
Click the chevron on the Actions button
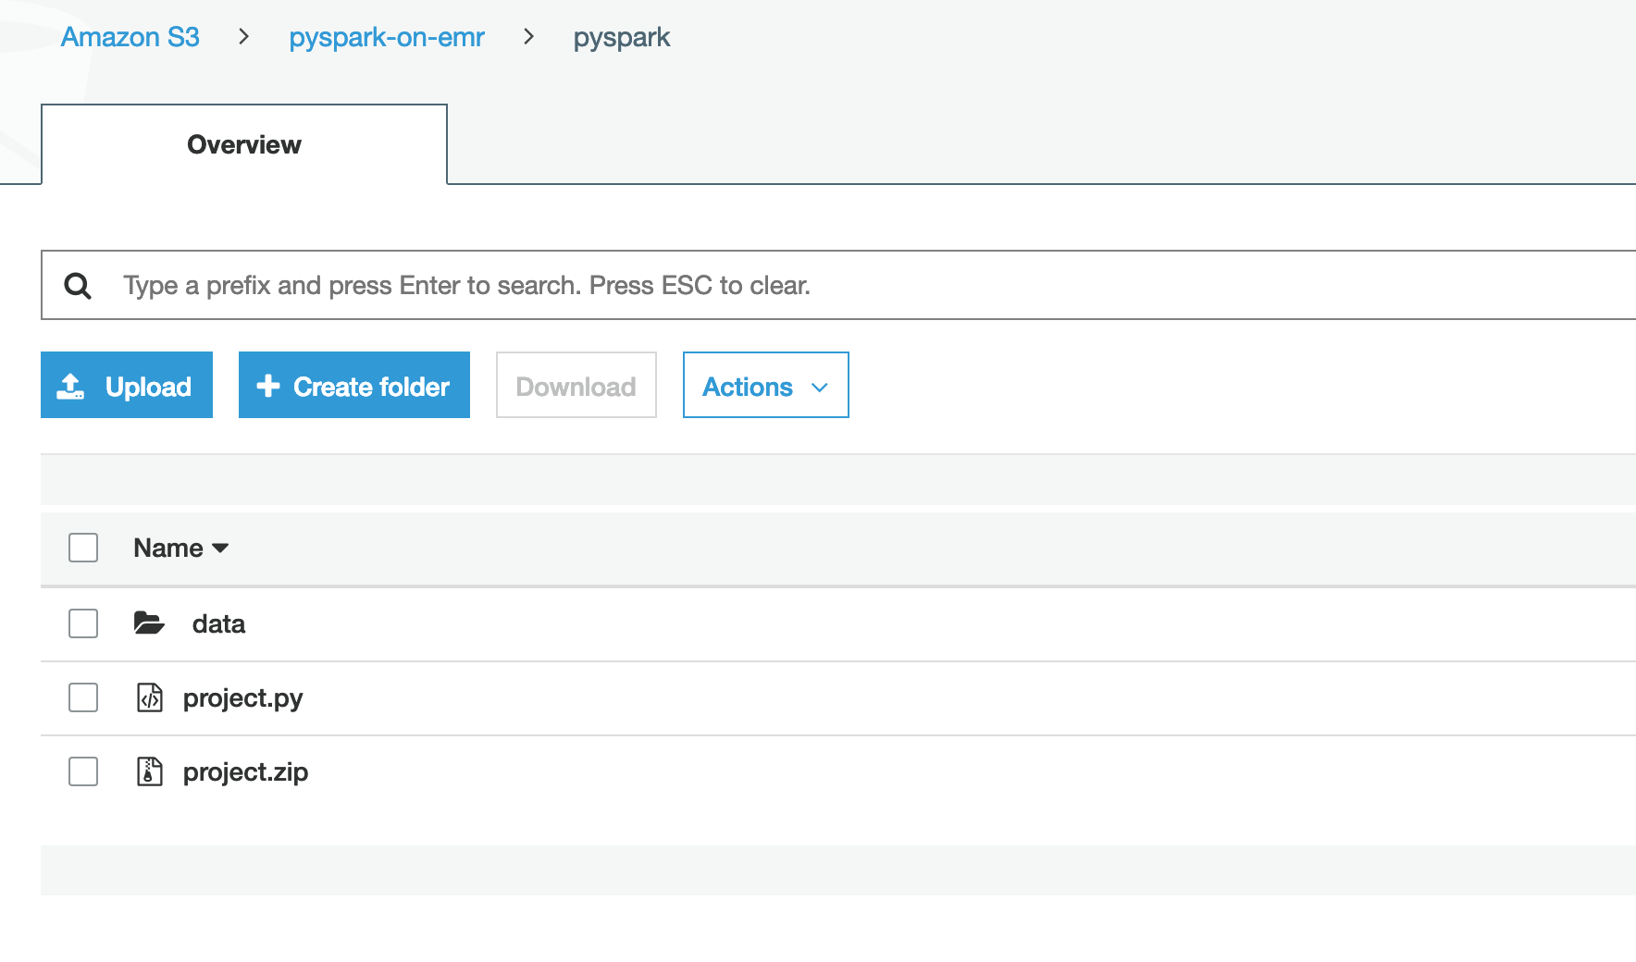(820, 388)
